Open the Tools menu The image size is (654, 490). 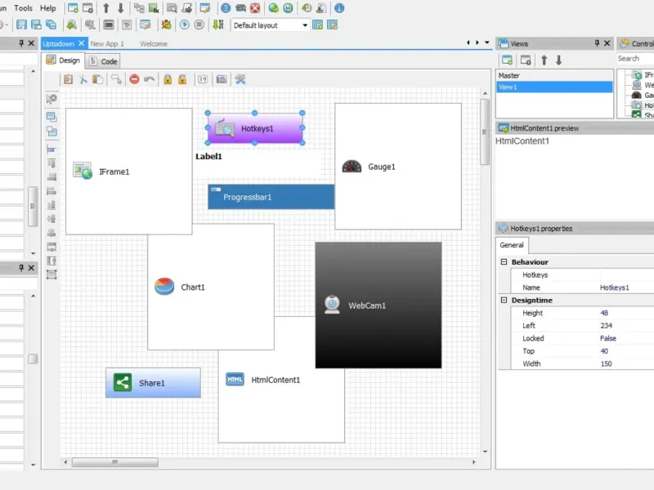[23, 8]
